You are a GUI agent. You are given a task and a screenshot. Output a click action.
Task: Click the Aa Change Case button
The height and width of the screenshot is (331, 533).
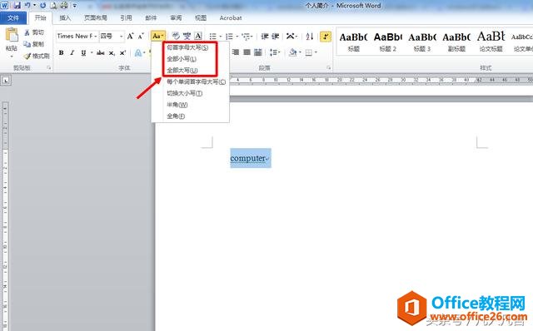point(157,36)
